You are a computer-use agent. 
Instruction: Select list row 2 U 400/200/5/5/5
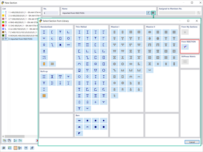[x=21, y=16]
